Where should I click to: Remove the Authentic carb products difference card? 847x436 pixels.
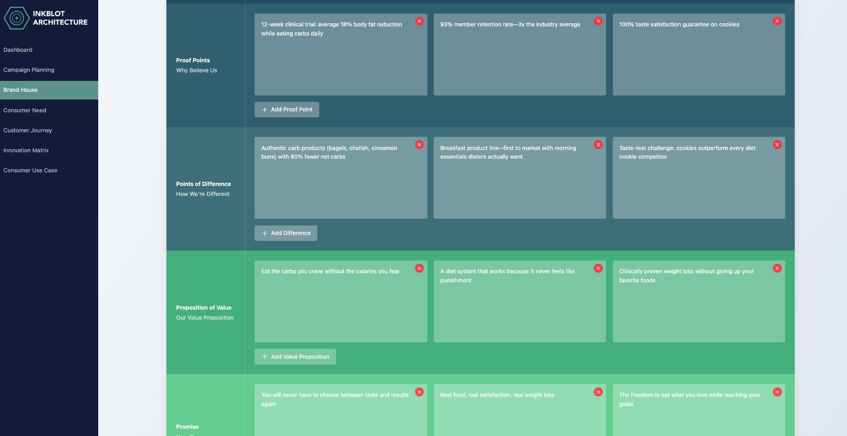419,145
